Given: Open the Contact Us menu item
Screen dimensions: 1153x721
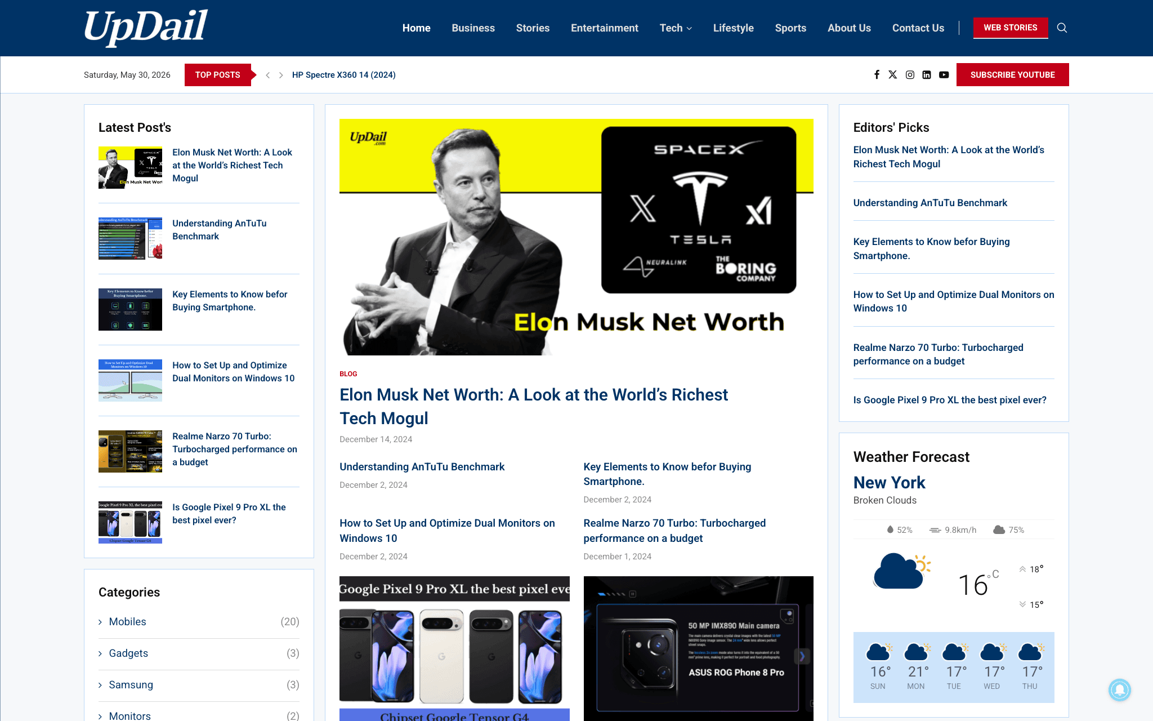Looking at the screenshot, I should [918, 28].
